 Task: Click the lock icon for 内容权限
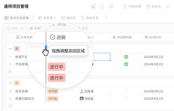point(125,6)
